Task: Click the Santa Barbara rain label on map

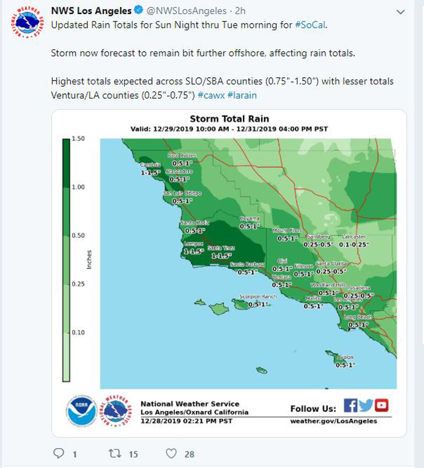Action: coord(247,268)
